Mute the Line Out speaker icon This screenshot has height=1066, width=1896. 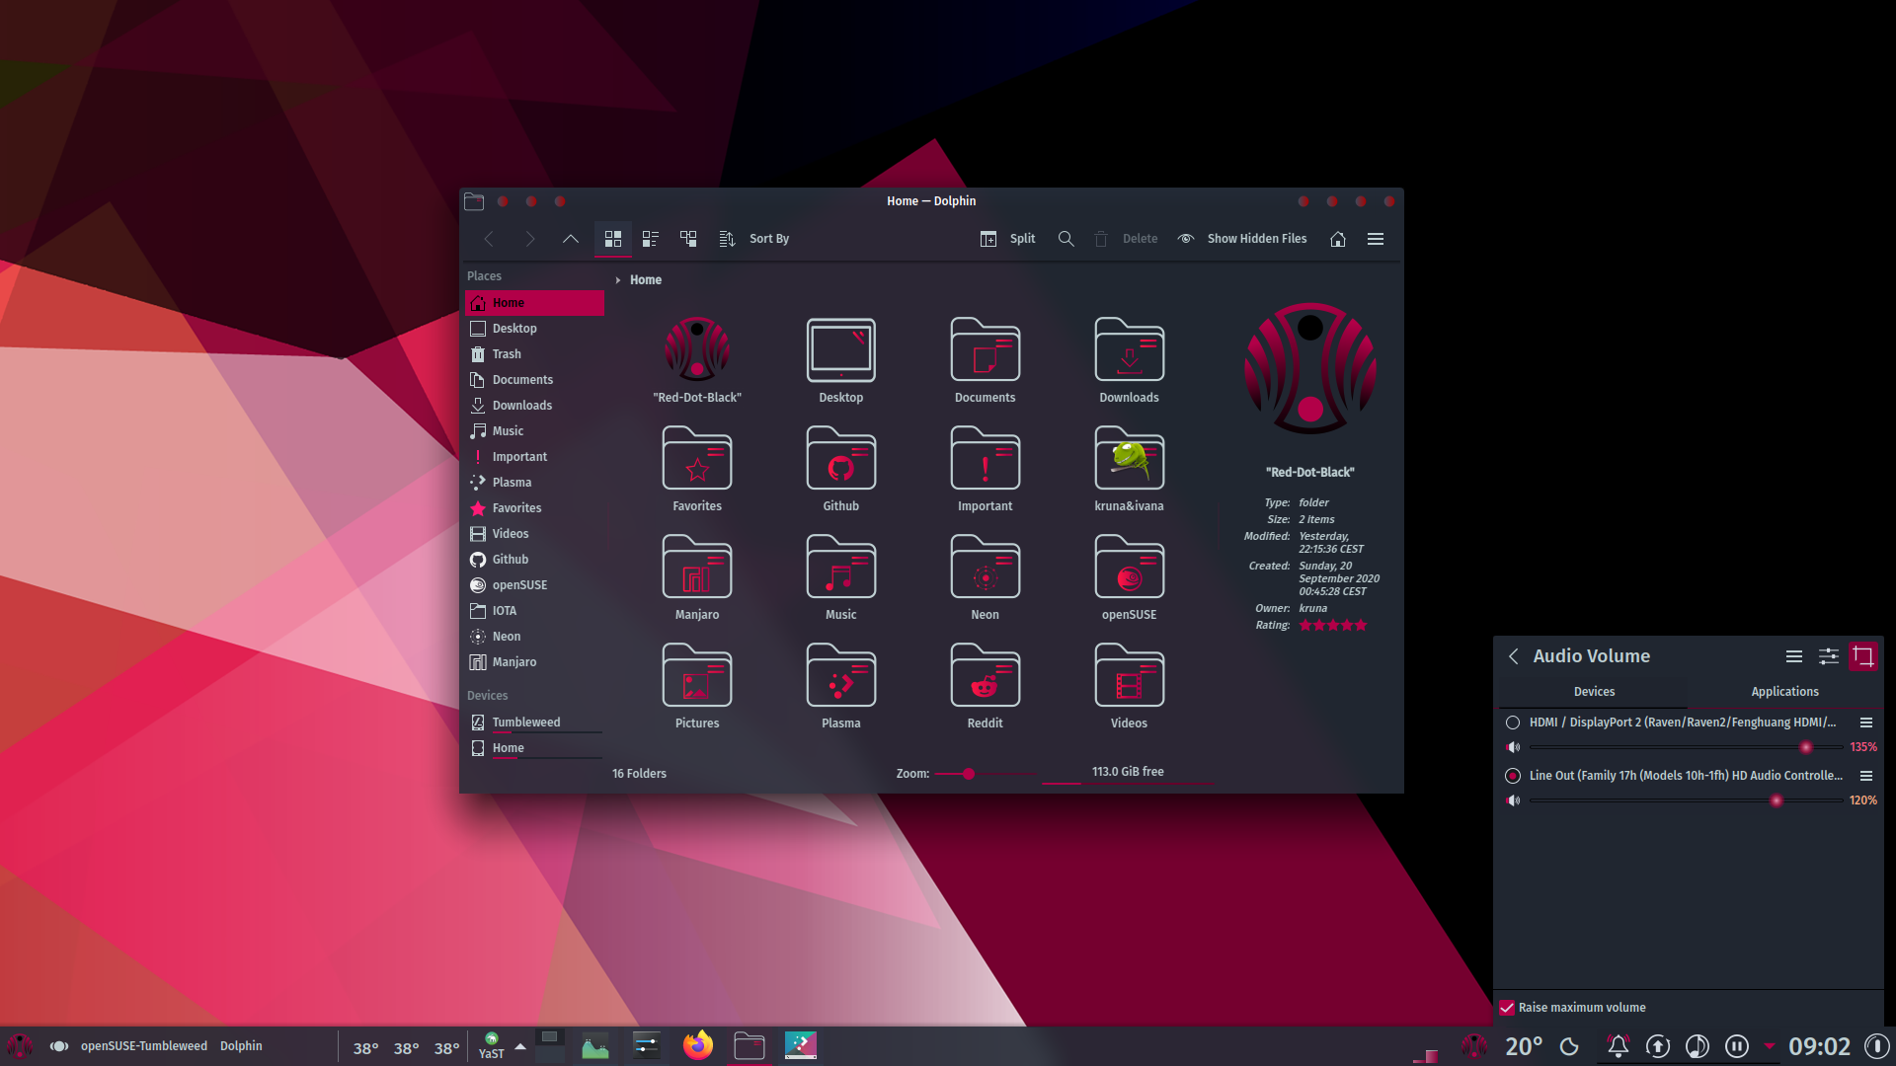[x=1514, y=800]
